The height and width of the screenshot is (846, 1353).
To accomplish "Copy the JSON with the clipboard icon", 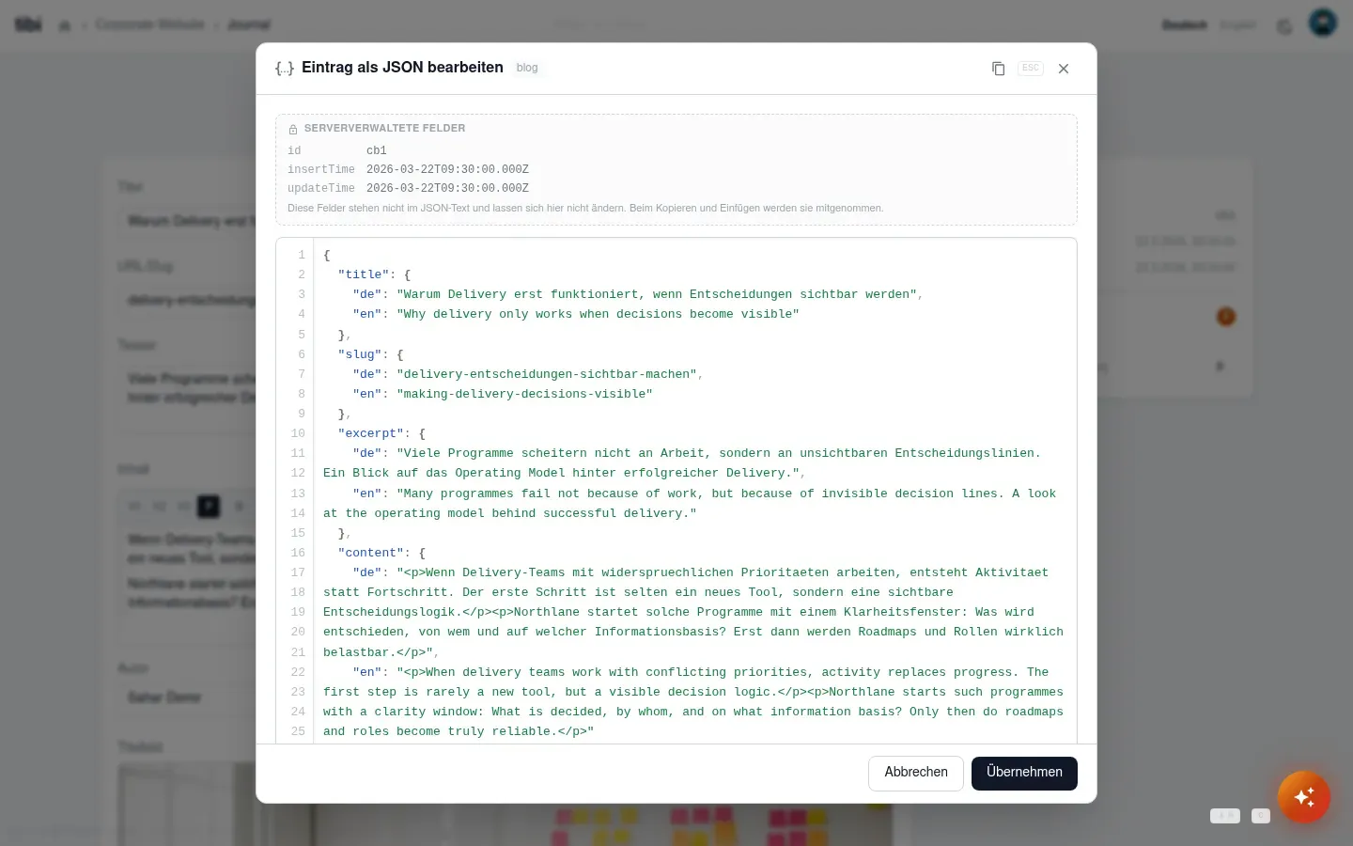I will pos(998,69).
